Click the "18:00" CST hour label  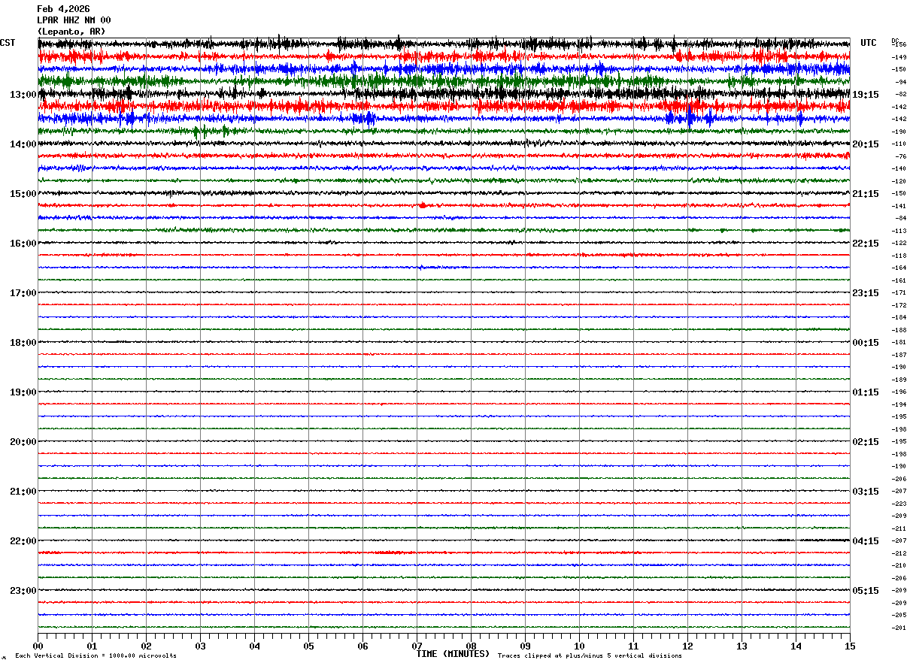(x=23, y=343)
